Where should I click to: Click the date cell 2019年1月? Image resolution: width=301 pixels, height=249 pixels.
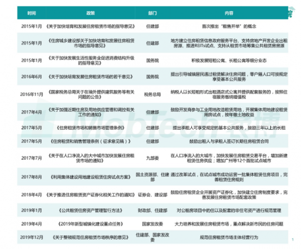(32, 210)
